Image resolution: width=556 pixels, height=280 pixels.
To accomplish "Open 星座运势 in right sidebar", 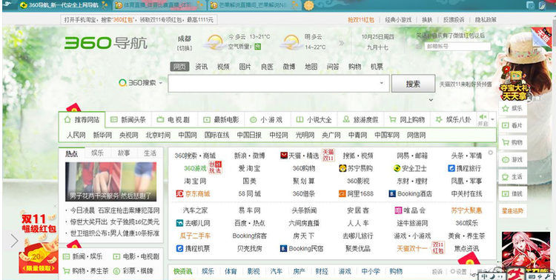I will [512, 210].
